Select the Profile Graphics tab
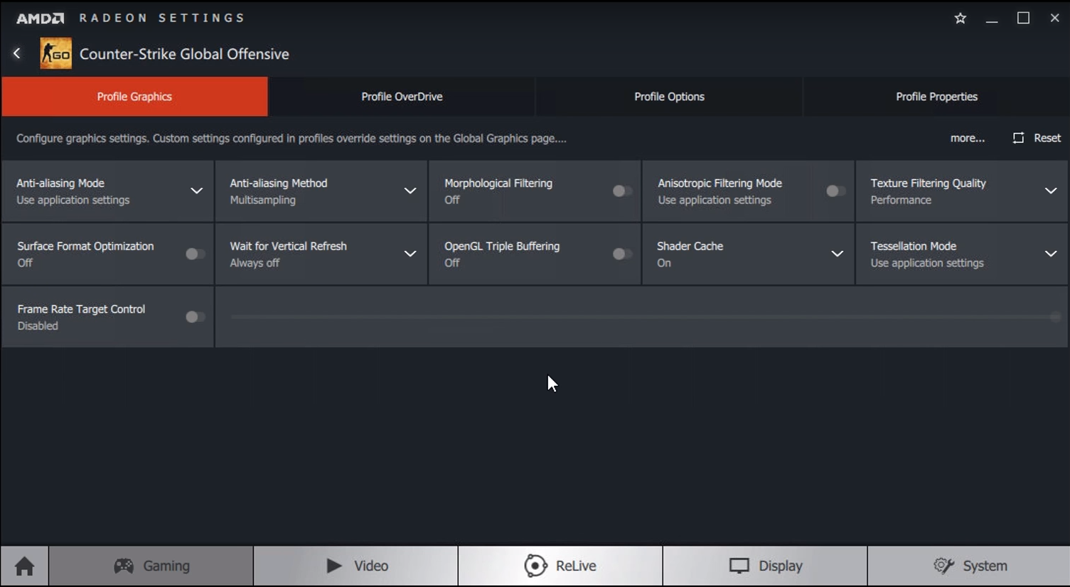Viewport: 1070px width, 587px height. click(134, 97)
